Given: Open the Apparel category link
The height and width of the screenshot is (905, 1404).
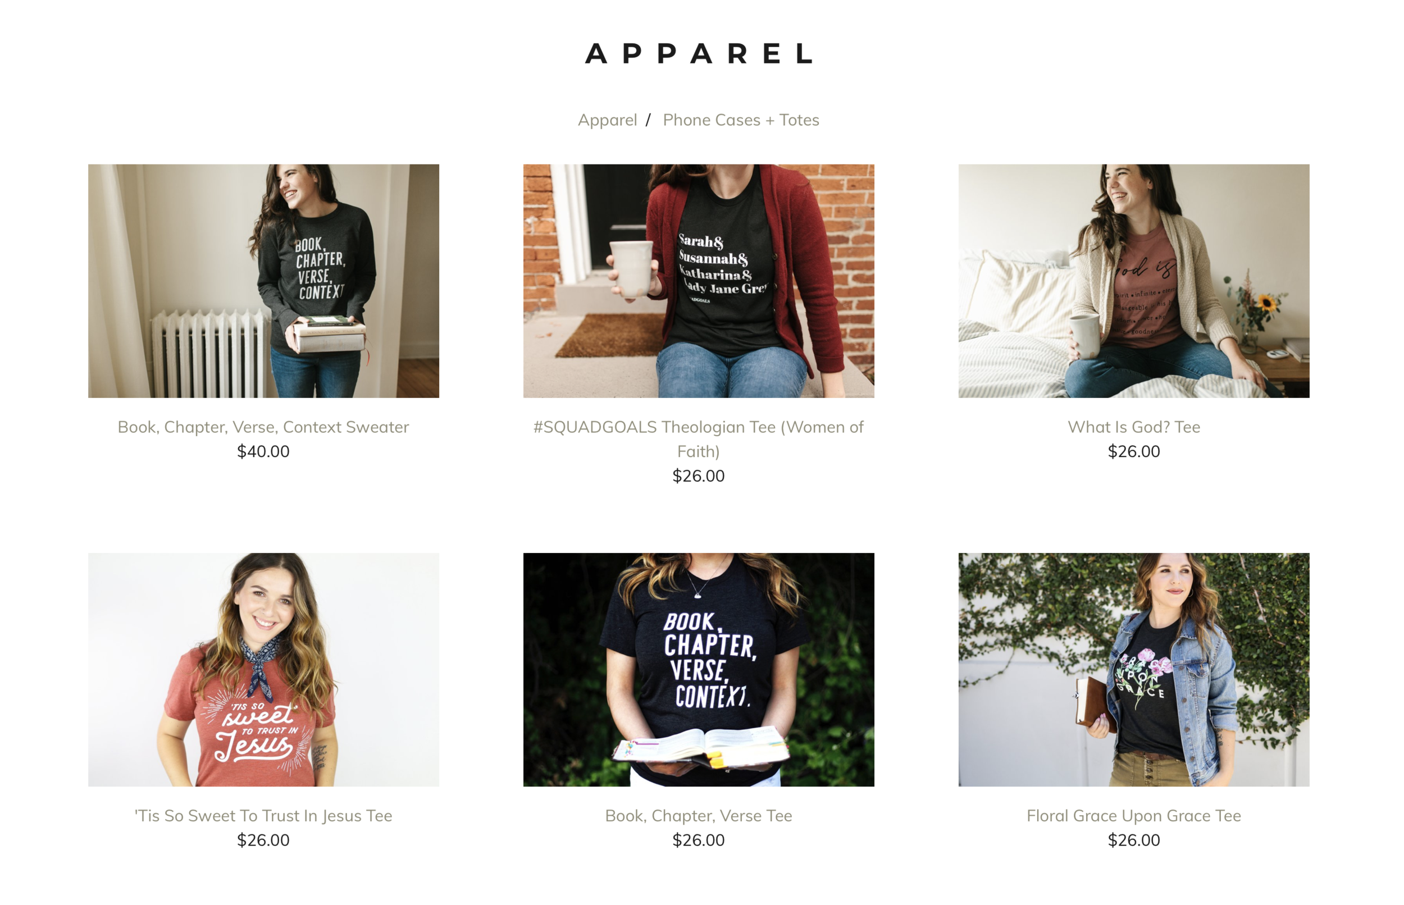Looking at the screenshot, I should point(607,120).
